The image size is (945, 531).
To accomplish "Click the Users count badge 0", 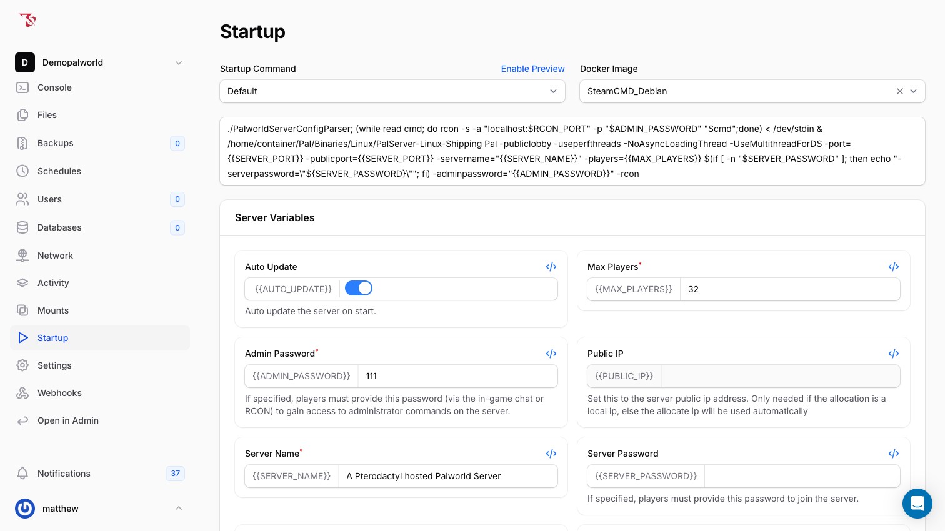I will 177,199.
